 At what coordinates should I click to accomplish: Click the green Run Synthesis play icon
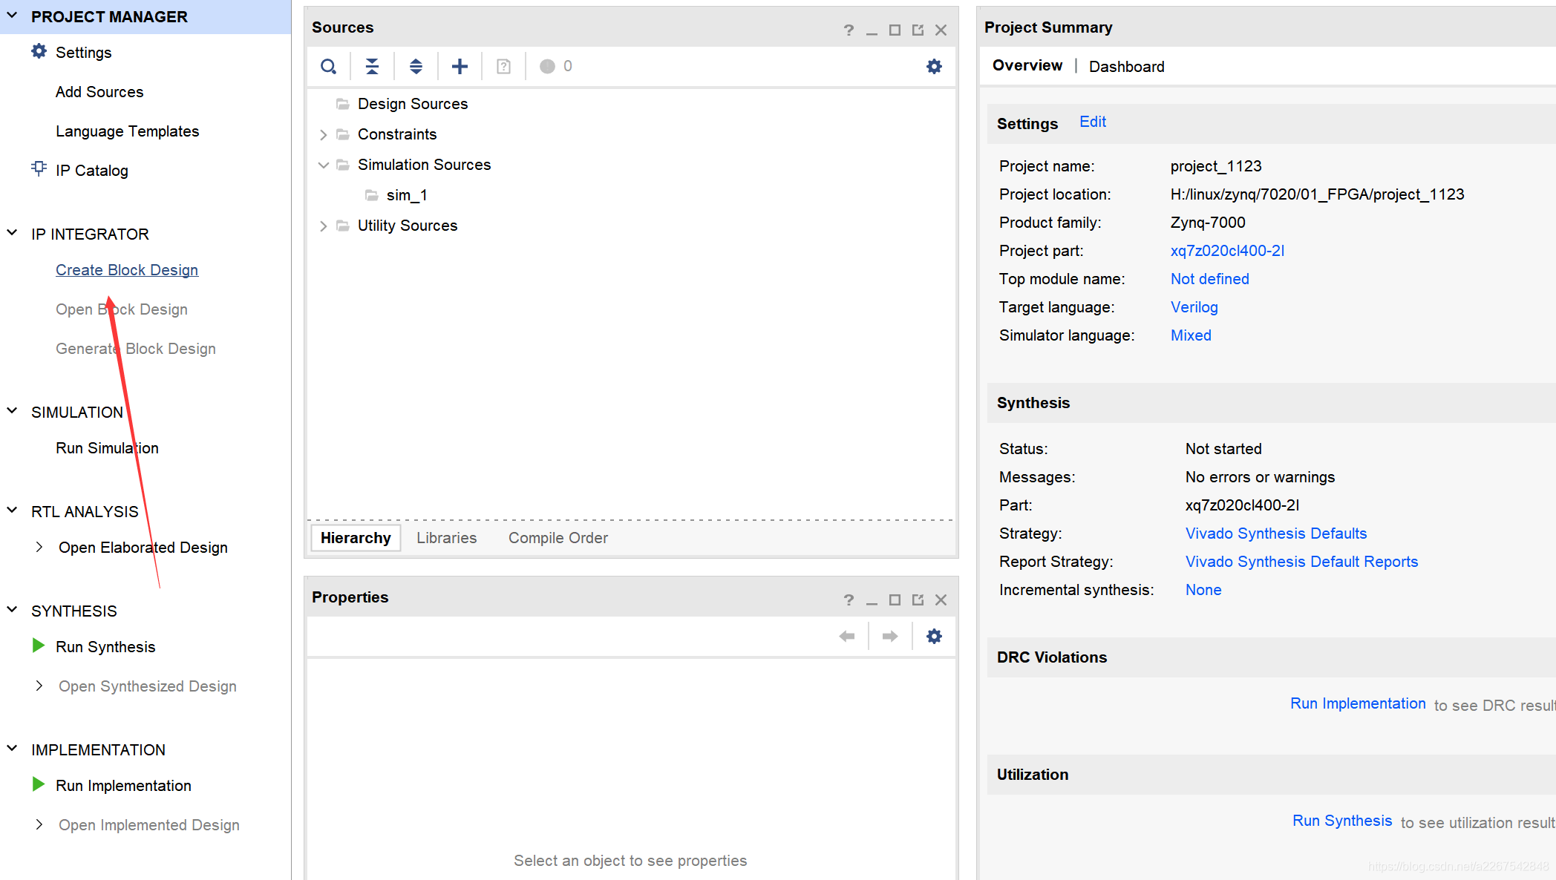coord(39,646)
